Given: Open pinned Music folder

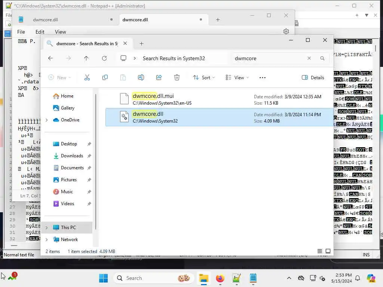Looking at the screenshot, I should 67,192.
